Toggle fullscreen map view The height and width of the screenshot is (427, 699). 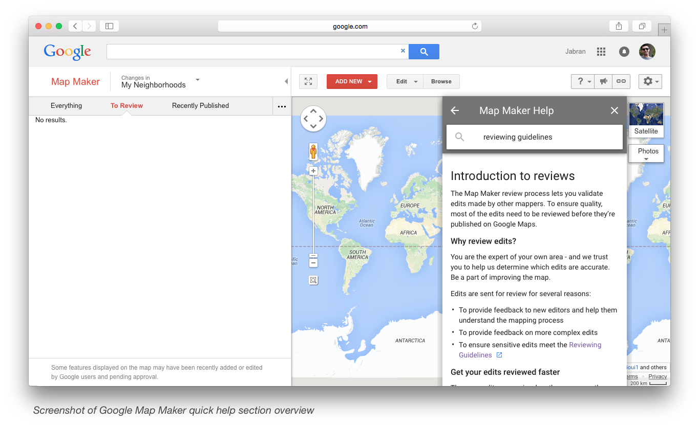(x=308, y=81)
